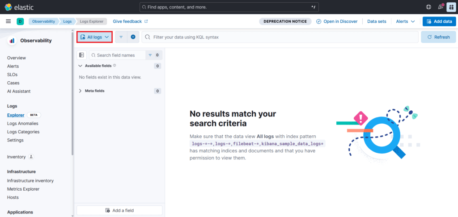
Task: Click the Available fields count badge
Action: pyautogui.click(x=157, y=66)
